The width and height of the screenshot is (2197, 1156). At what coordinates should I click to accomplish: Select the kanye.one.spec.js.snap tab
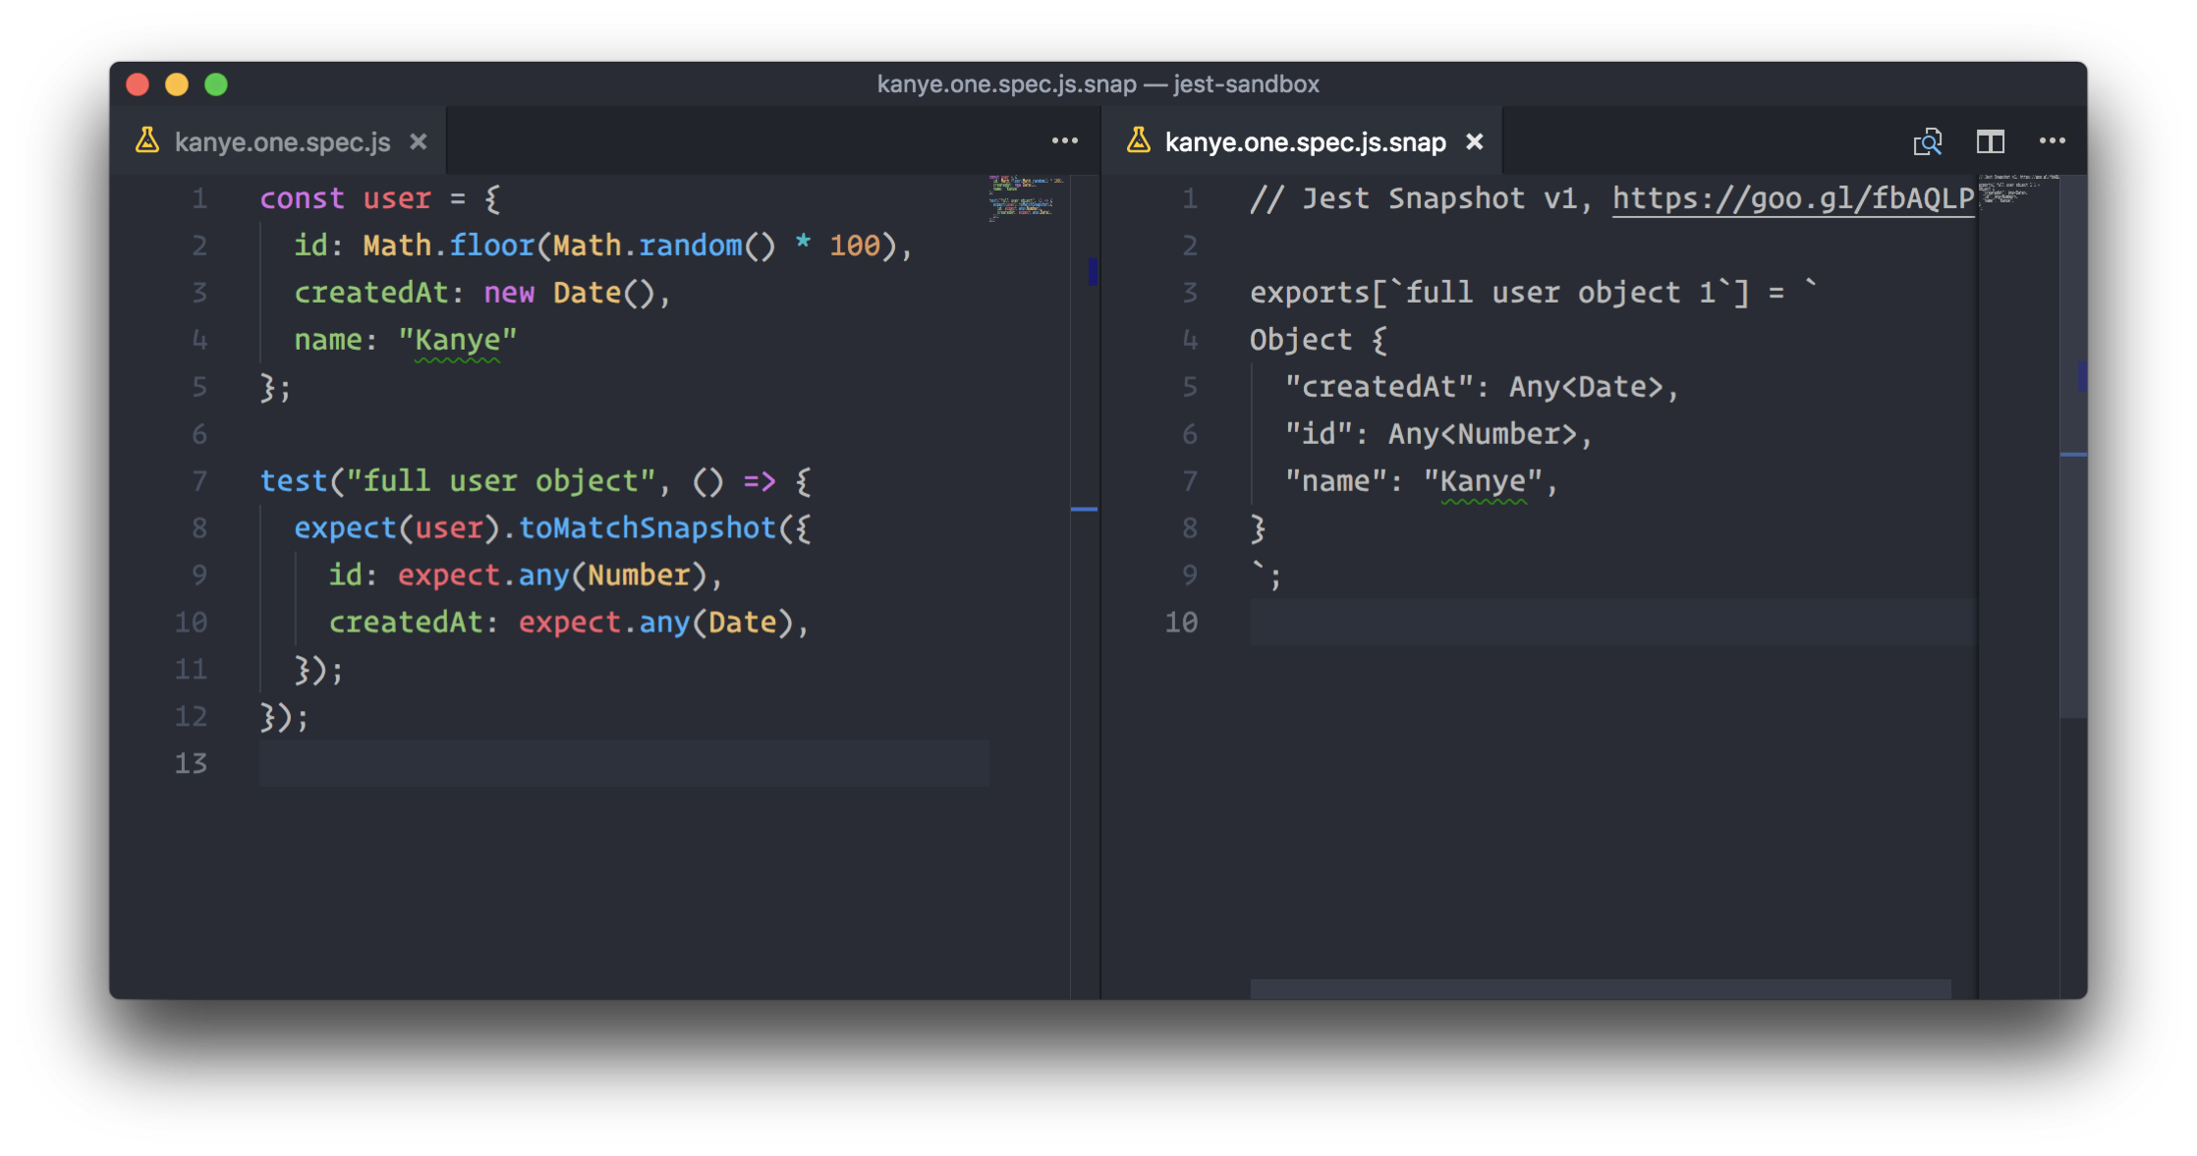pyautogui.click(x=1304, y=142)
